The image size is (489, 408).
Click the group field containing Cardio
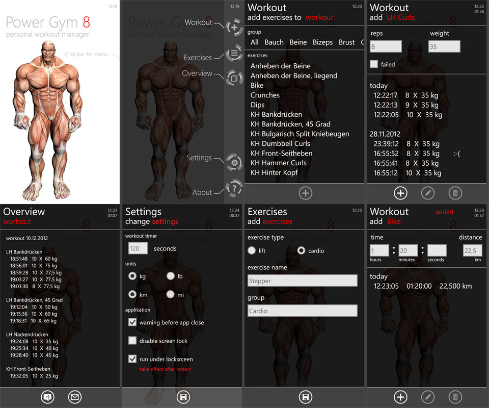(x=303, y=311)
